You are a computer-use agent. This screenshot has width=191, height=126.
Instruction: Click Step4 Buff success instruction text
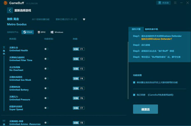point(157,57)
